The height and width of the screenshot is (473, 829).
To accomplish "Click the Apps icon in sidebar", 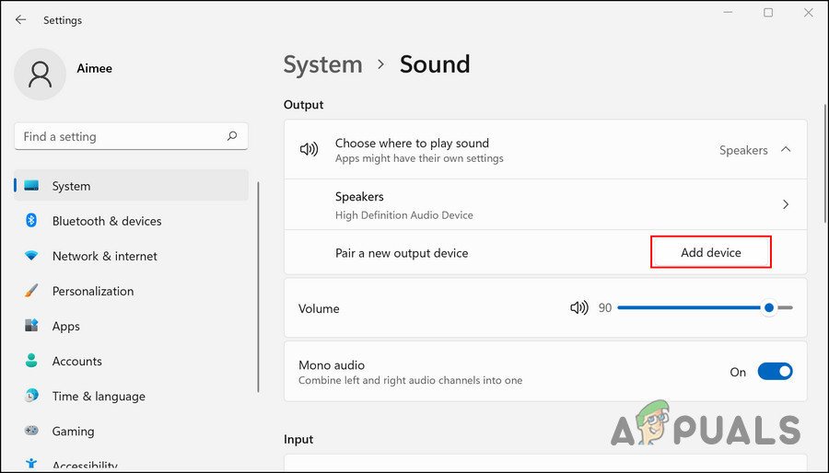I will pyautogui.click(x=31, y=326).
